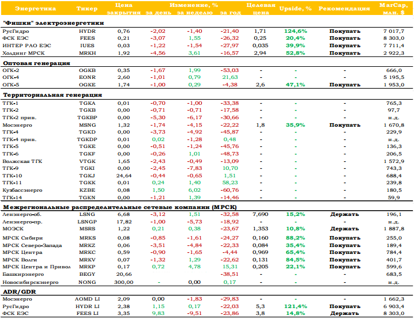The image size is (414, 319).
Task: Click the '"Фишки" электроэнергетики' heading
Action: [53, 23]
